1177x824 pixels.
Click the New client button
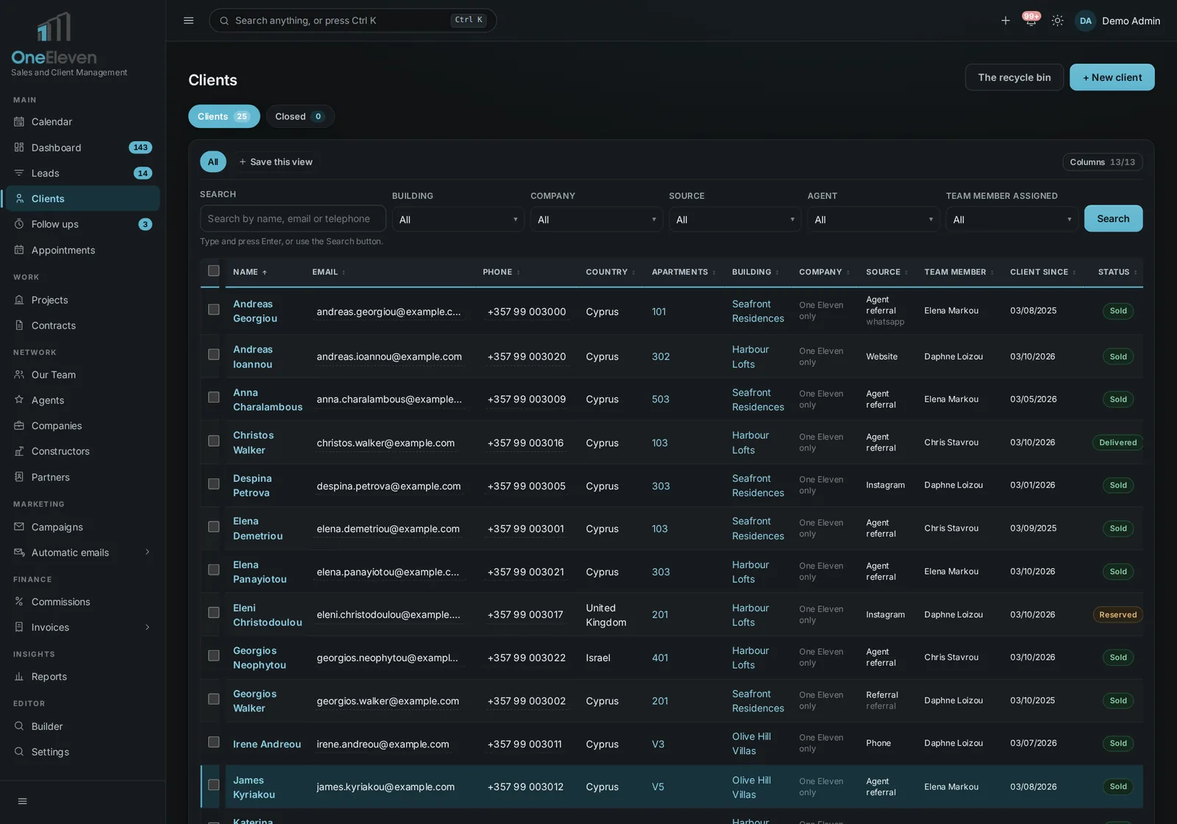(x=1112, y=77)
